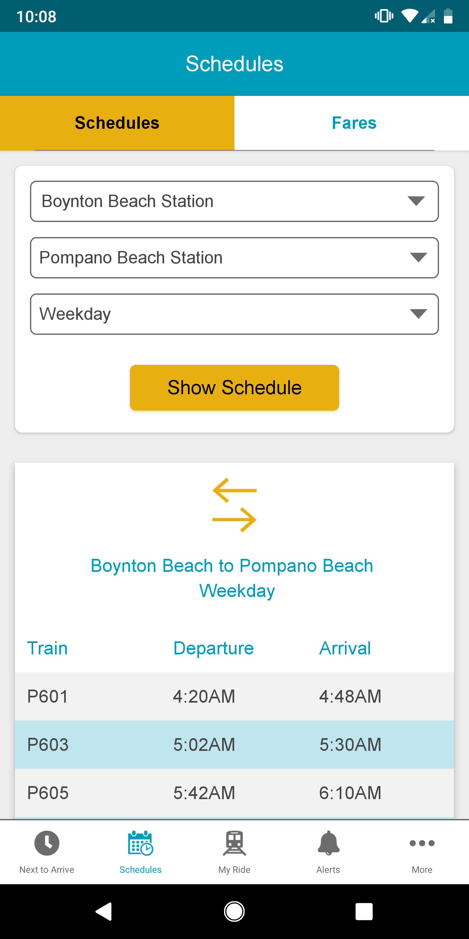Open the More three-dots menu
This screenshot has width=469, height=939.
point(422,843)
